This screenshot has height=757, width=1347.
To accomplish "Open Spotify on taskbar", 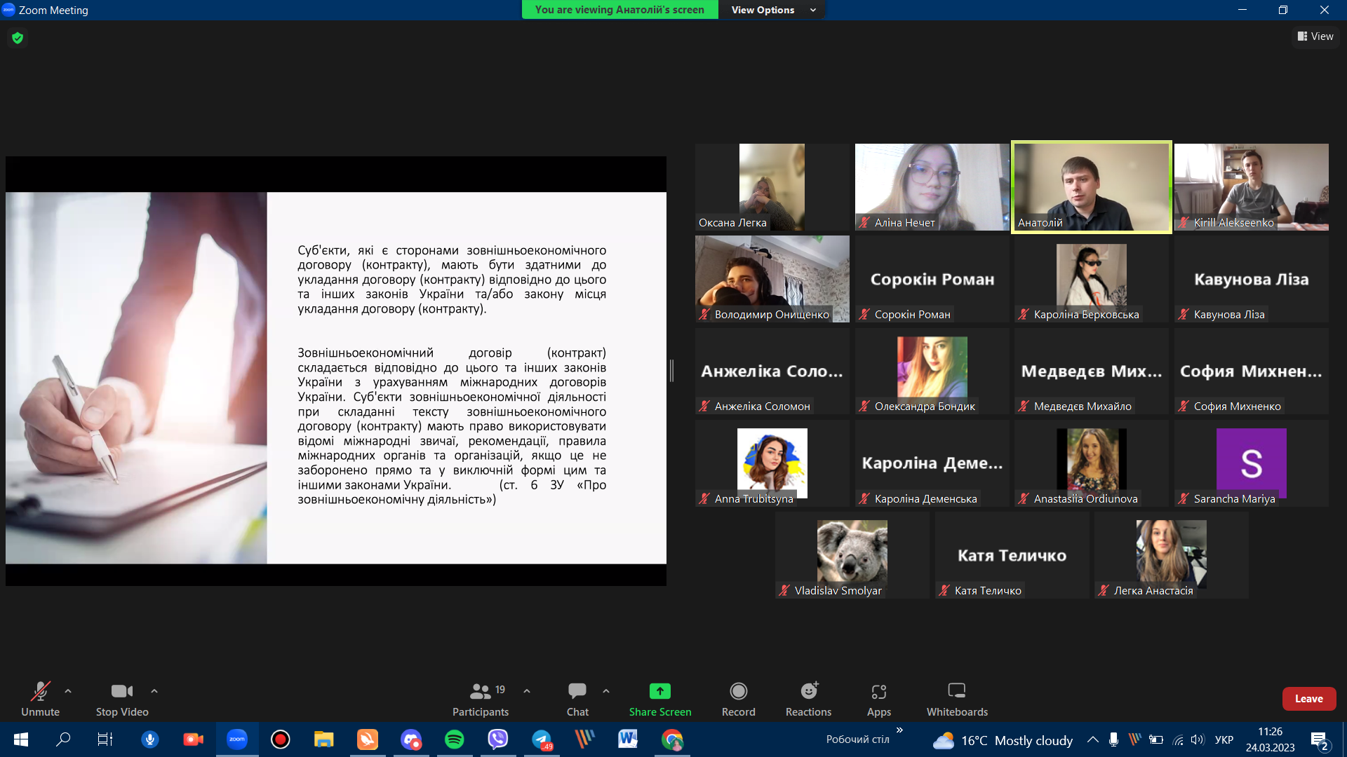I will coord(455,739).
